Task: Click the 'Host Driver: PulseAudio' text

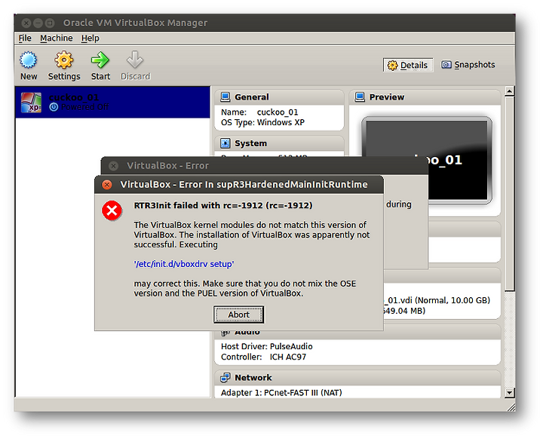Action: (267, 346)
